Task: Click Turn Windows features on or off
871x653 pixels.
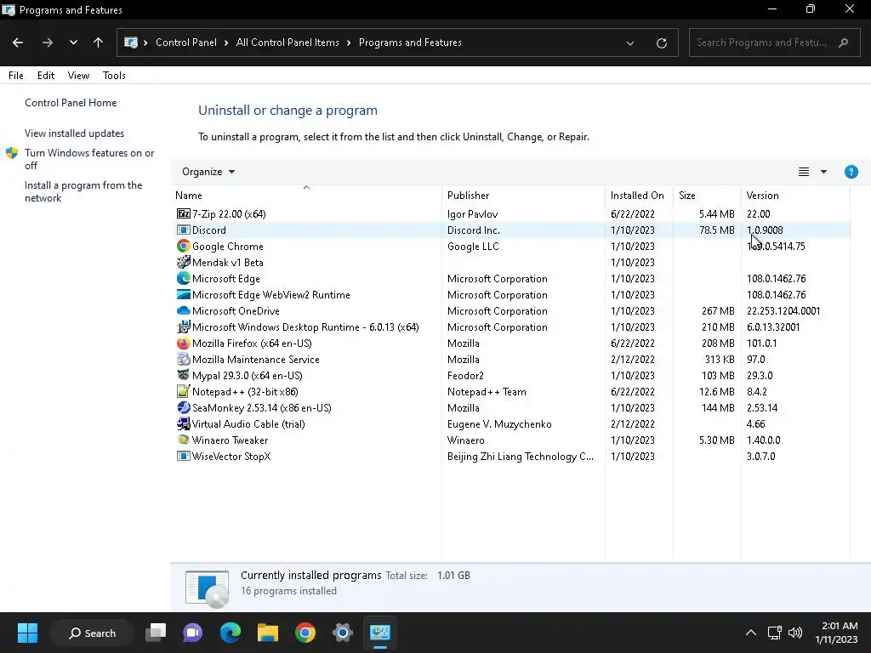Action: (x=88, y=159)
